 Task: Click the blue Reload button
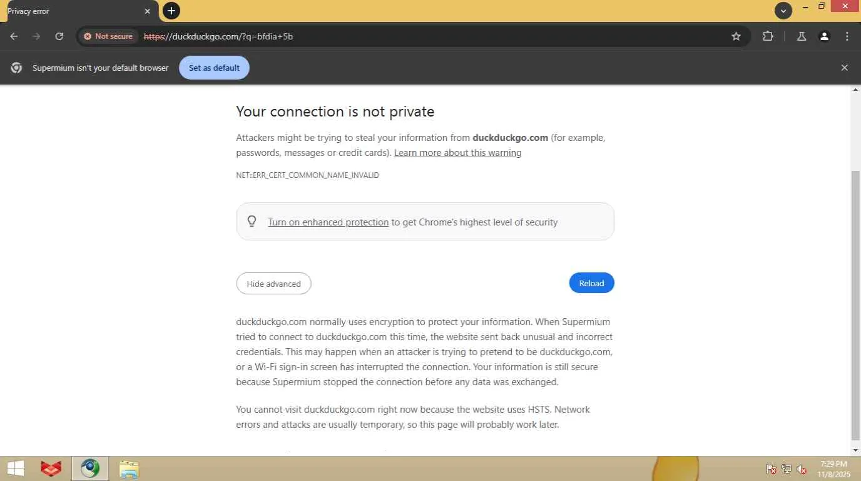591,283
